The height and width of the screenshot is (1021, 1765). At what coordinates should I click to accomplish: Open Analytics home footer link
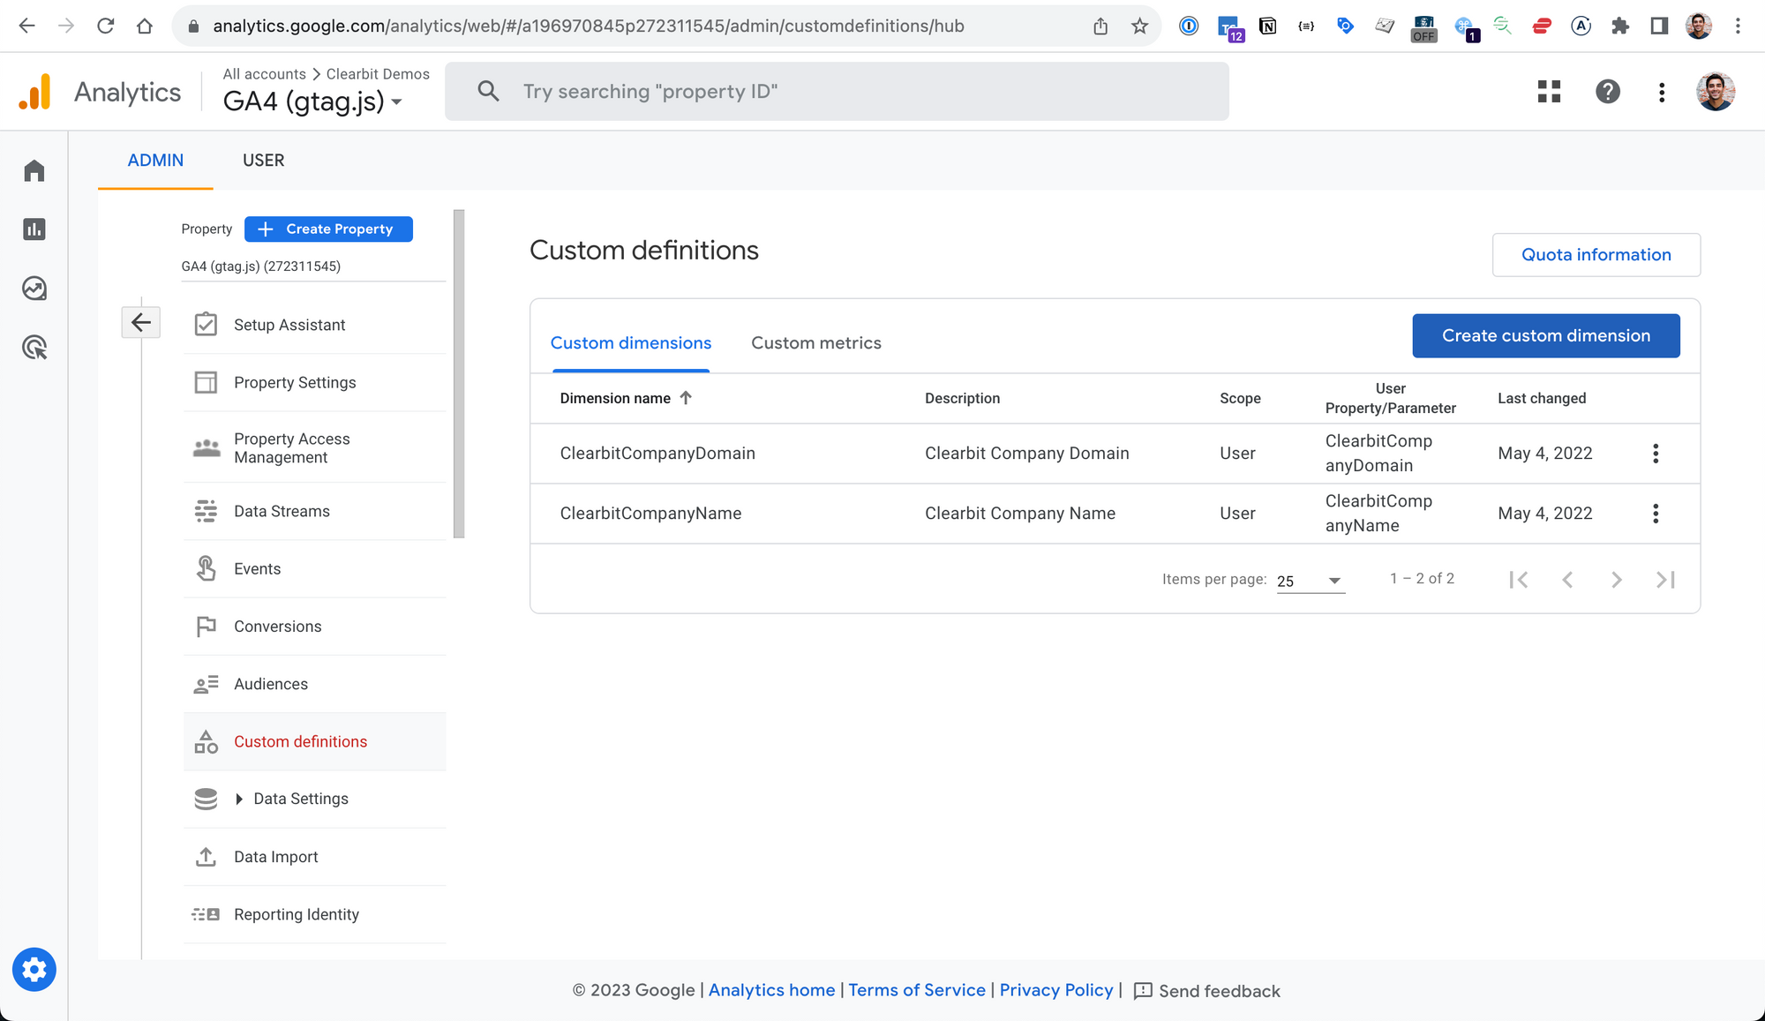(771, 990)
